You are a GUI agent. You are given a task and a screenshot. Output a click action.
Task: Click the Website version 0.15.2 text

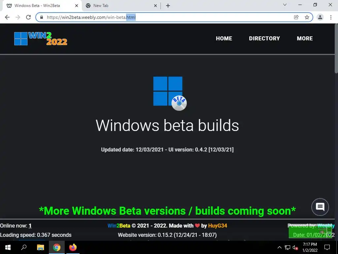(x=167, y=235)
